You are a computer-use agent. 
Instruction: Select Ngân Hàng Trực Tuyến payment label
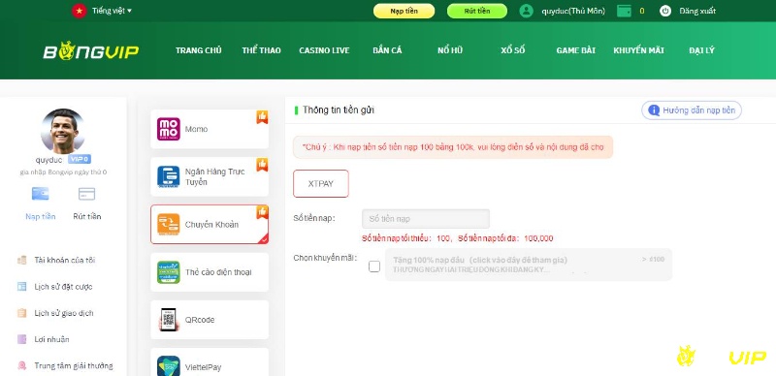(214, 176)
